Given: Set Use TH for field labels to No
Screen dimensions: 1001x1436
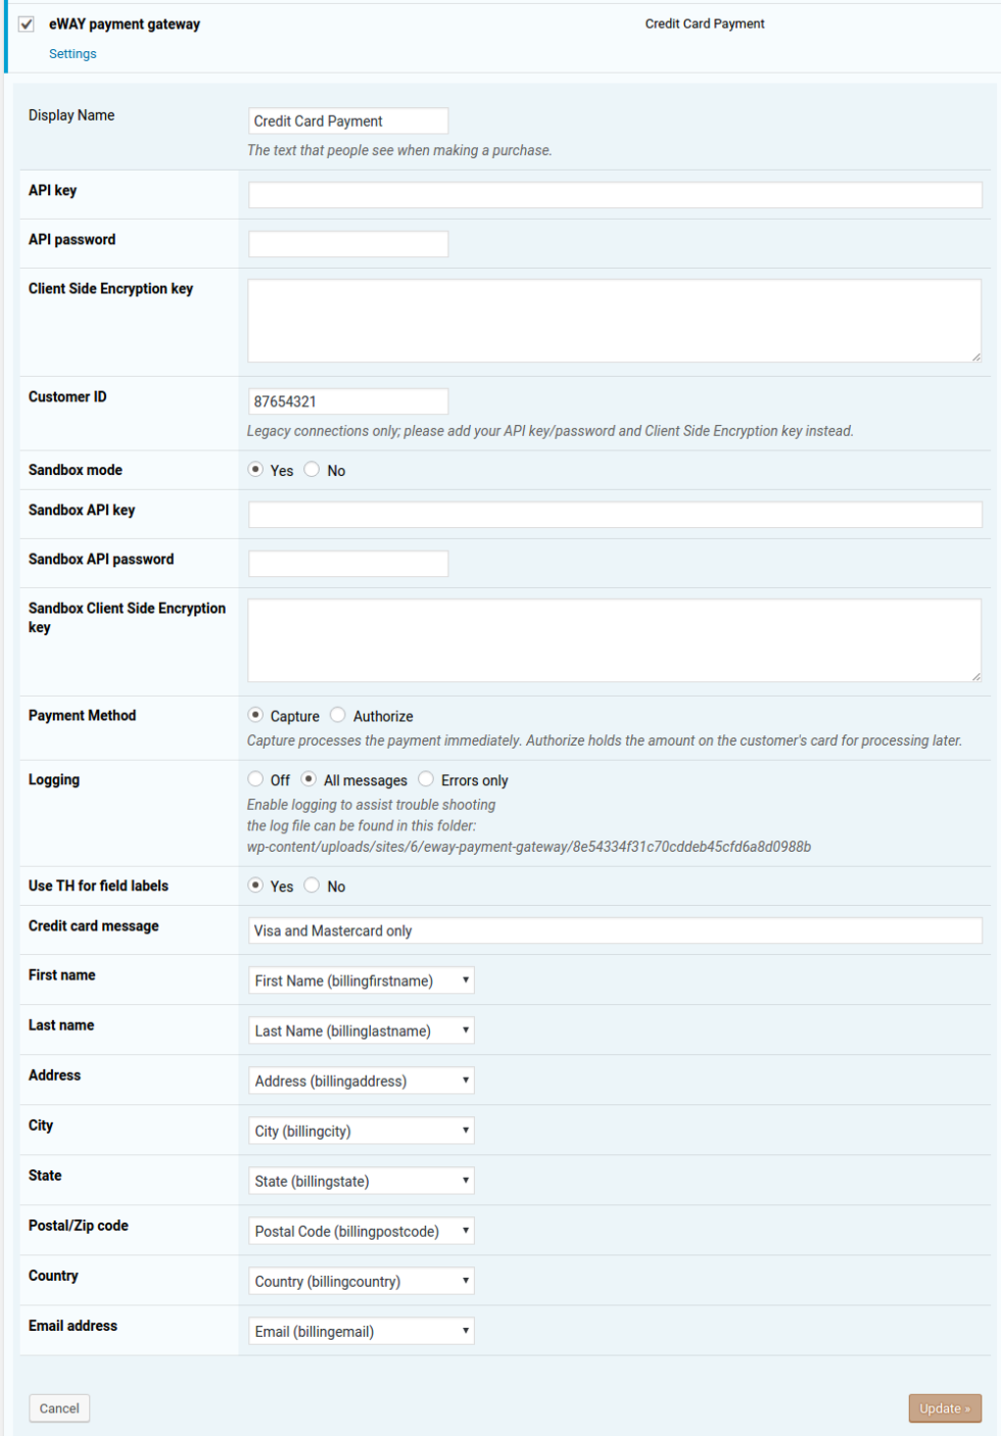Looking at the screenshot, I should [311, 885].
